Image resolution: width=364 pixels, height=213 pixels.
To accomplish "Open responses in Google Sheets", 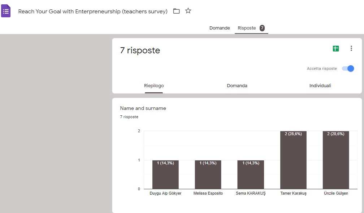I will point(336,49).
